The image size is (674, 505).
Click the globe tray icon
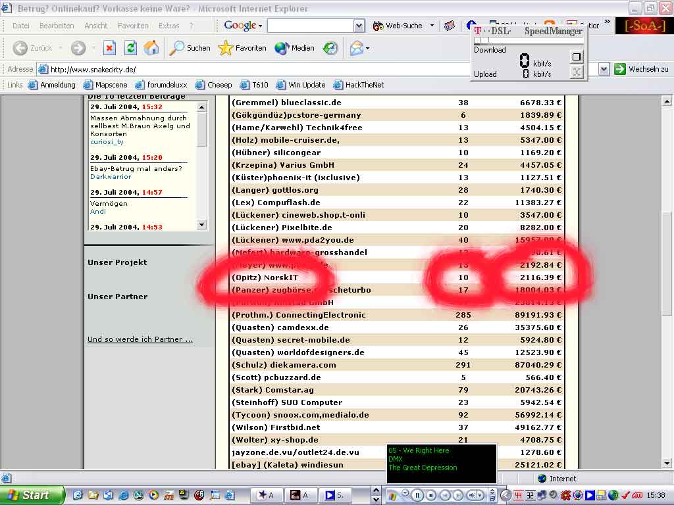point(613,496)
